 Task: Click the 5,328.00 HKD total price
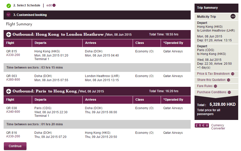point(223,105)
